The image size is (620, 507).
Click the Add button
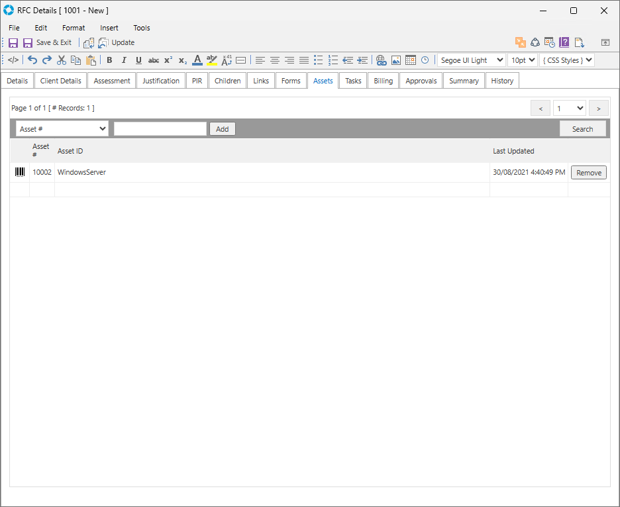pos(222,129)
